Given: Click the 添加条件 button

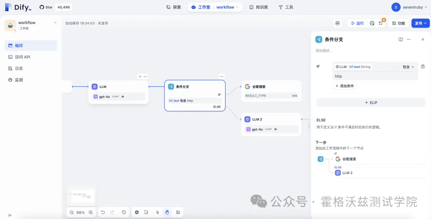Looking at the screenshot, I should click(345, 86).
